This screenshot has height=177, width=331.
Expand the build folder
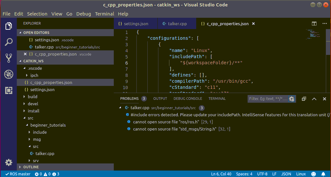[x=25, y=97]
